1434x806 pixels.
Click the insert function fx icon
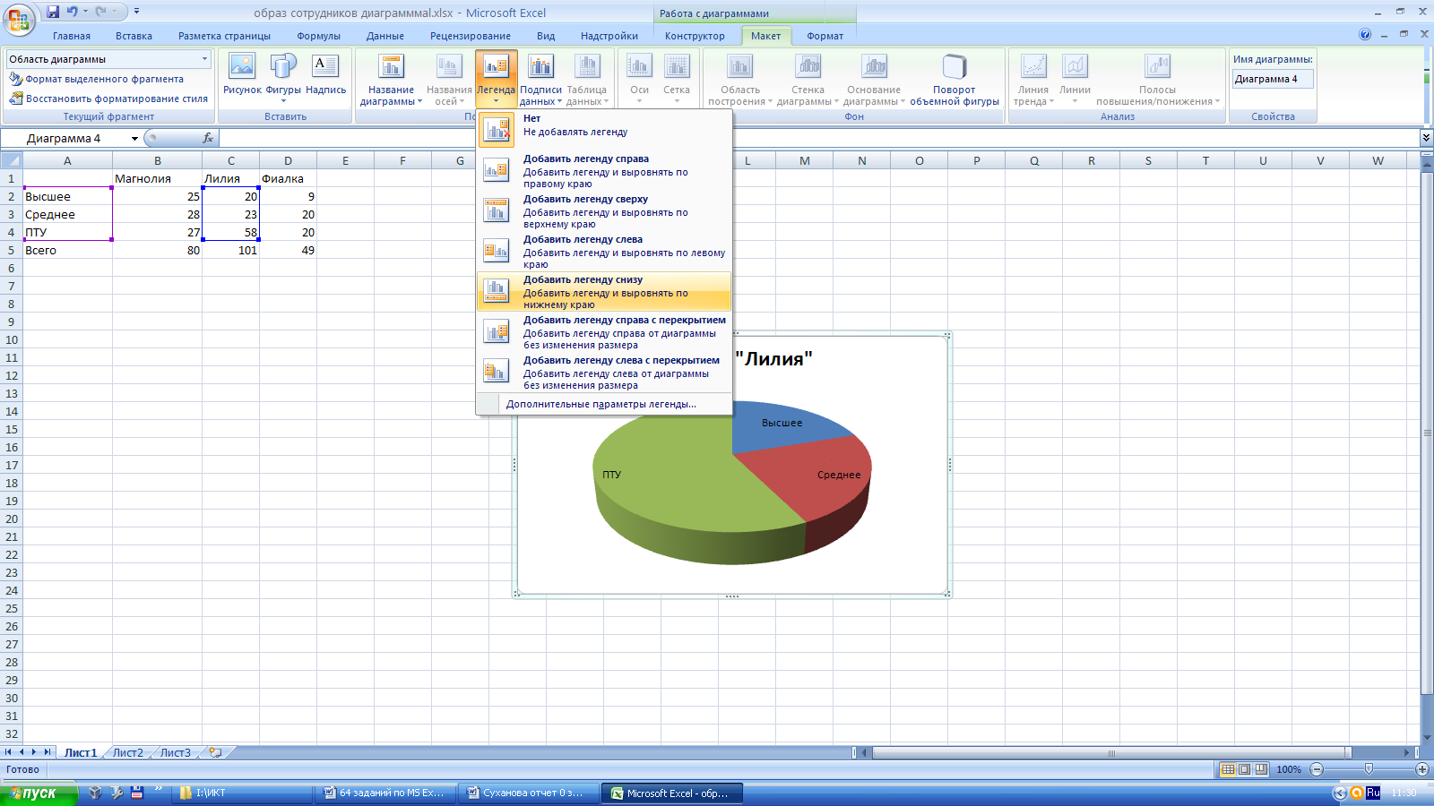(208, 138)
